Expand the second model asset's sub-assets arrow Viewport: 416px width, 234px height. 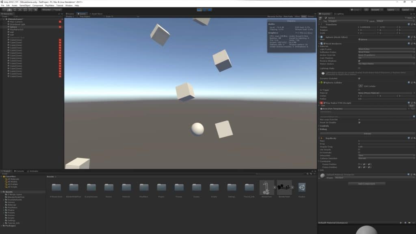[292, 188]
